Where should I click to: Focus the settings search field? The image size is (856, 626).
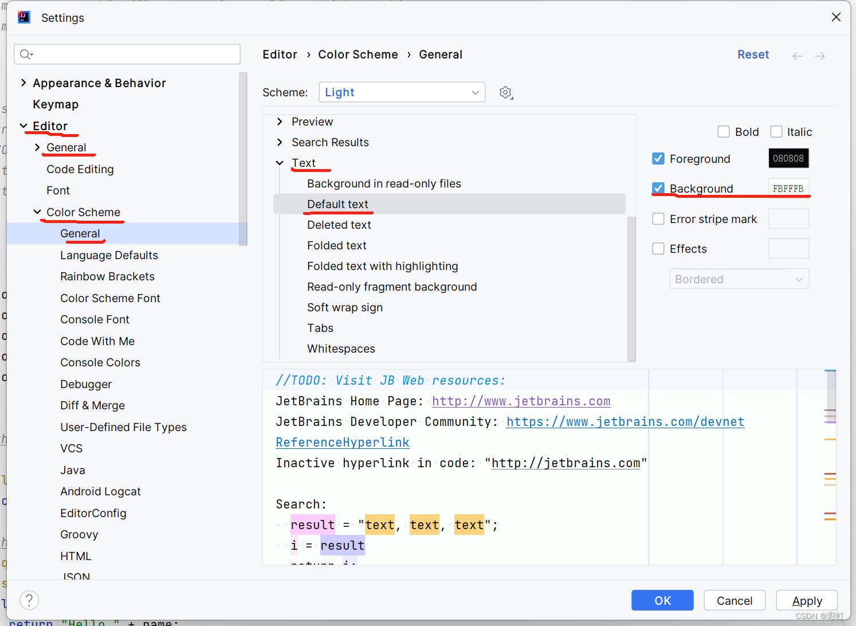(127, 54)
